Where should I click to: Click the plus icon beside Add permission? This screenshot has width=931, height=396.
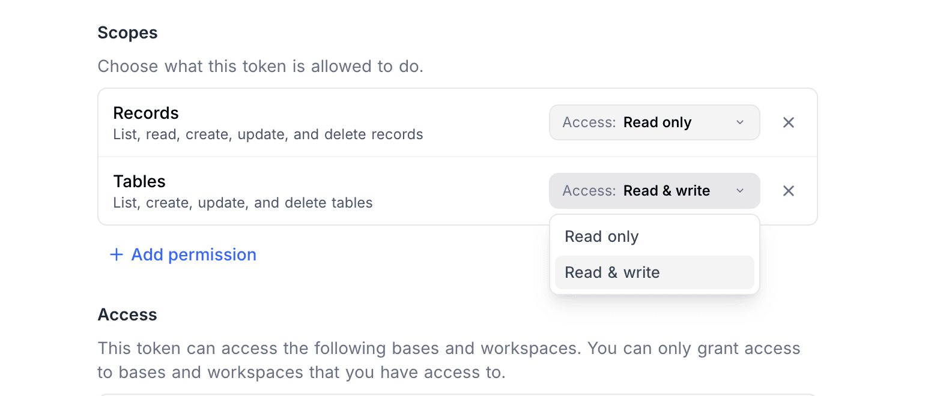point(115,254)
